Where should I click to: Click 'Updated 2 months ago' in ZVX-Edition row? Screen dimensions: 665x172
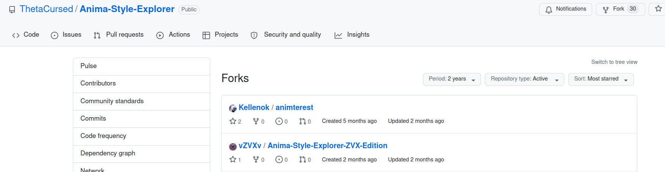click(x=416, y=160)
